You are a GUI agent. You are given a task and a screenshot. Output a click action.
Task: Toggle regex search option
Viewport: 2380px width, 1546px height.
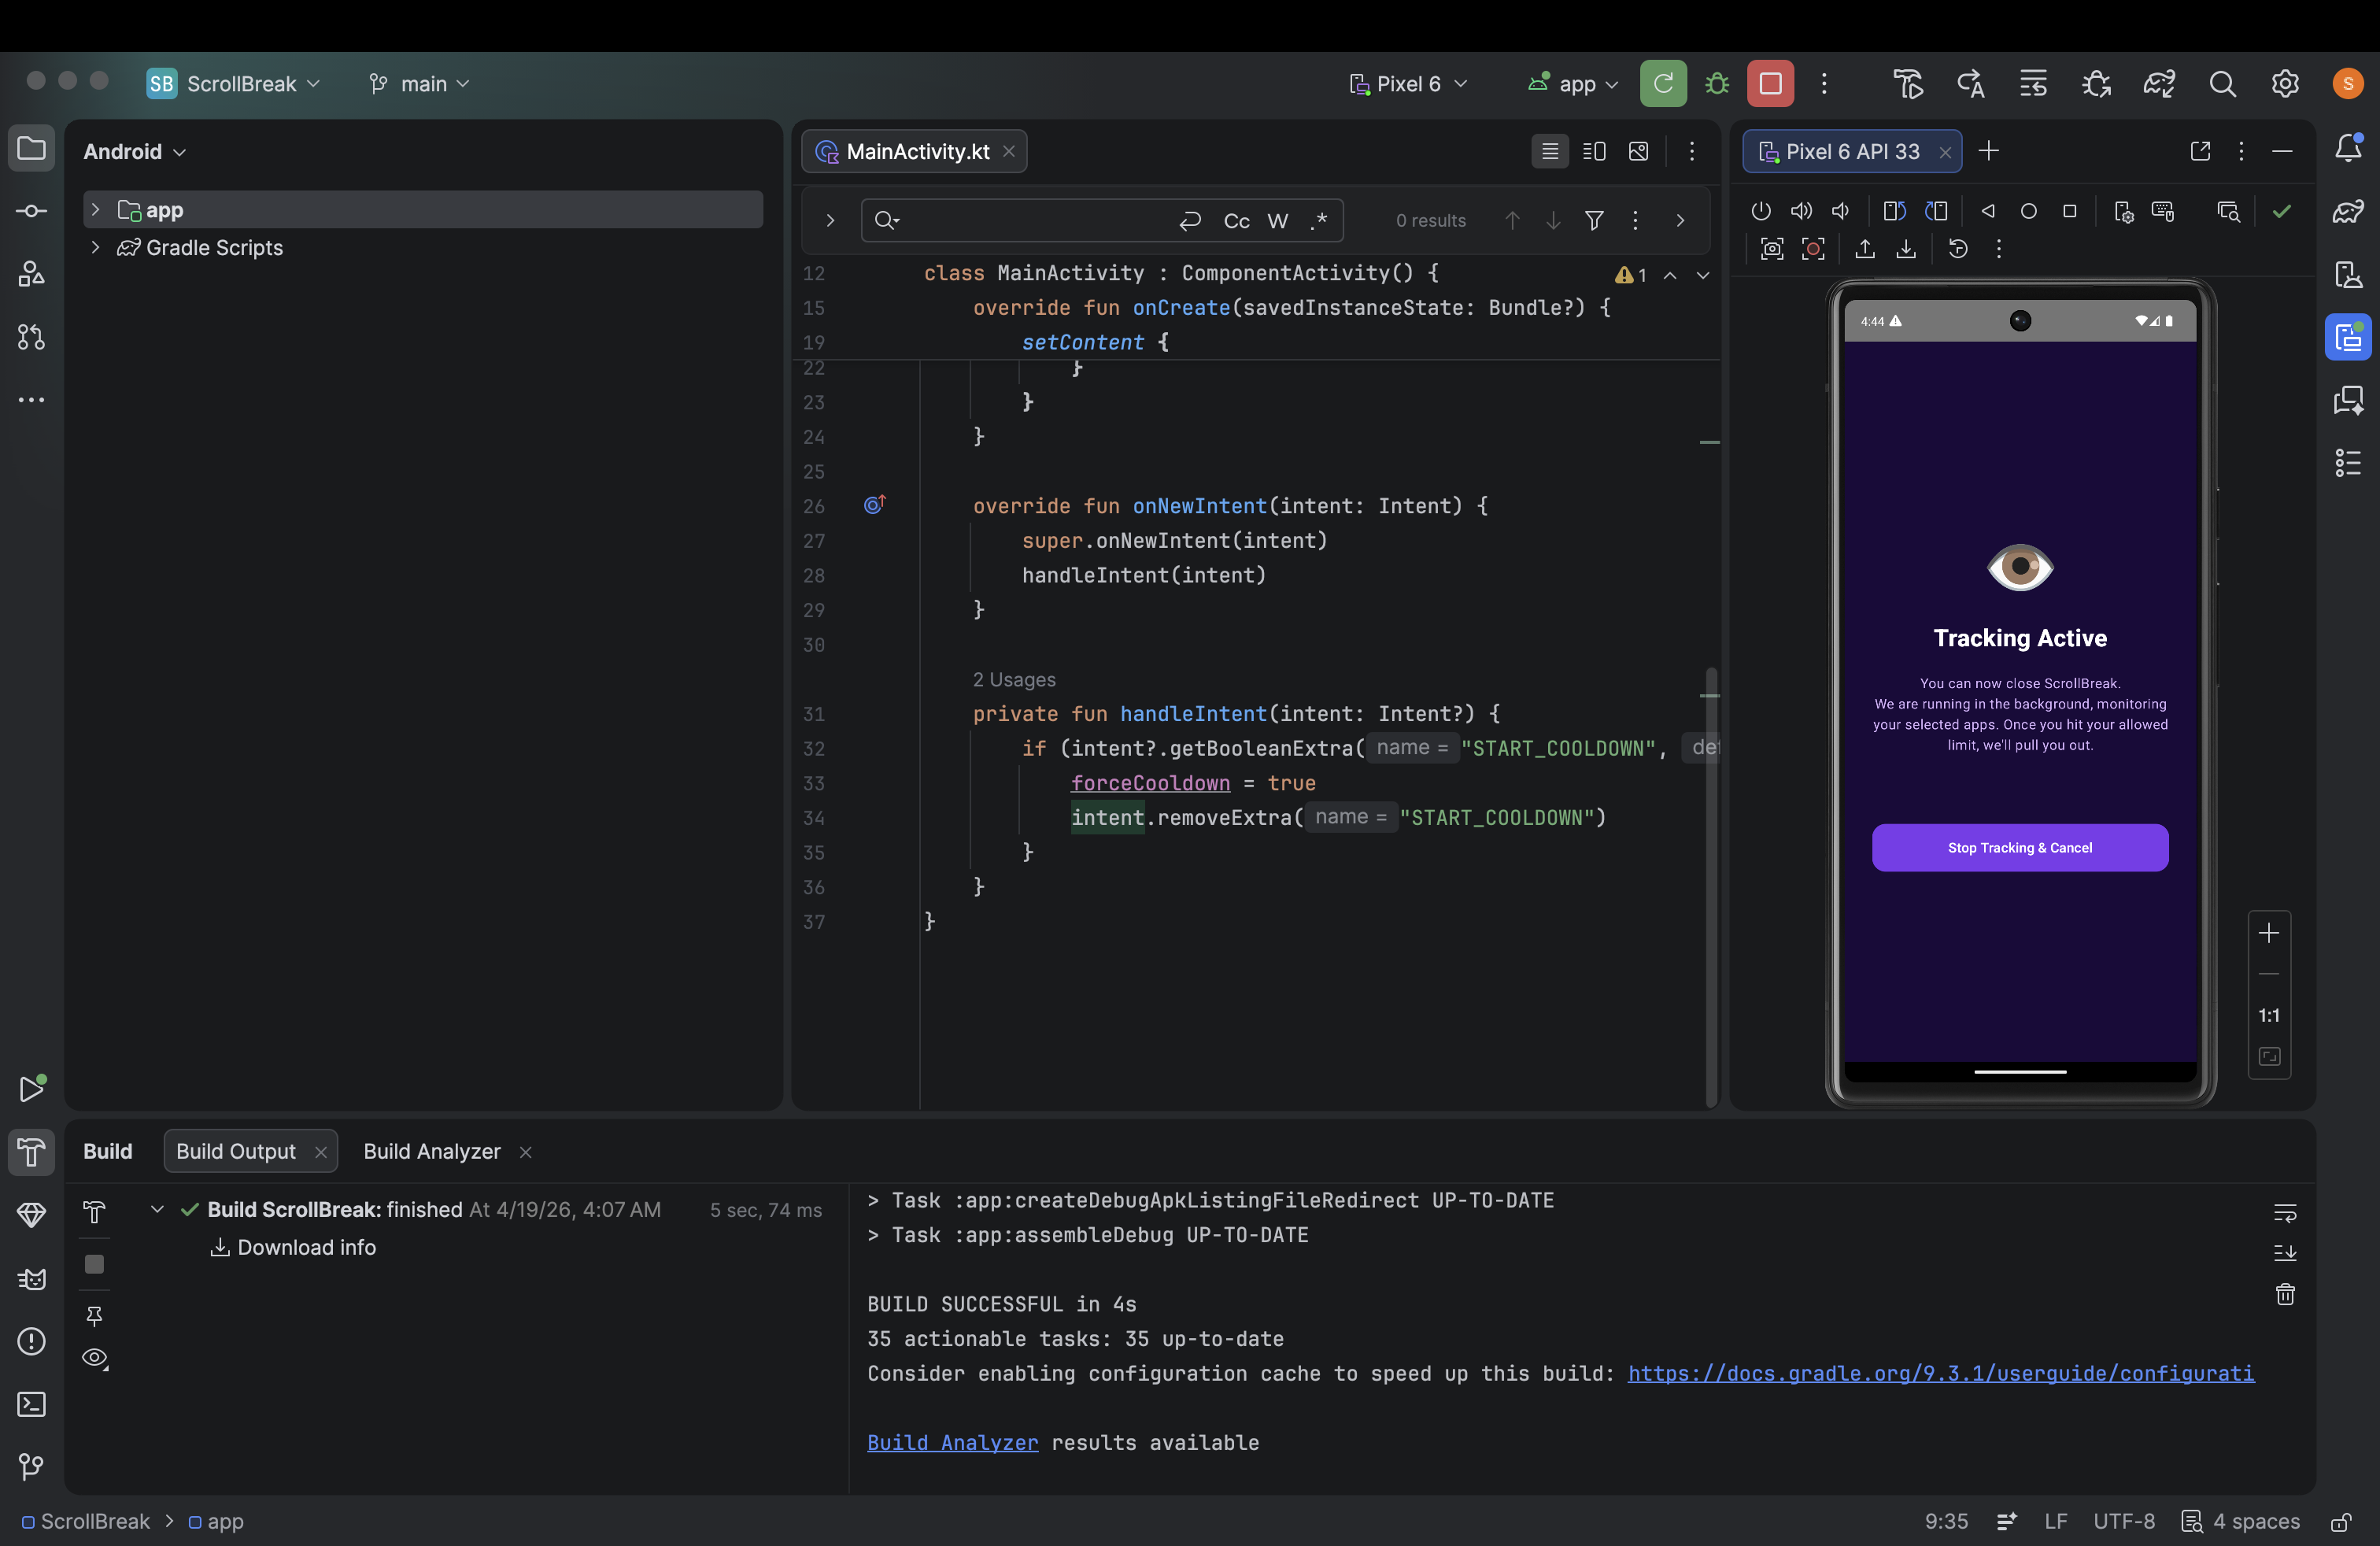click(x=1319, y=221)
